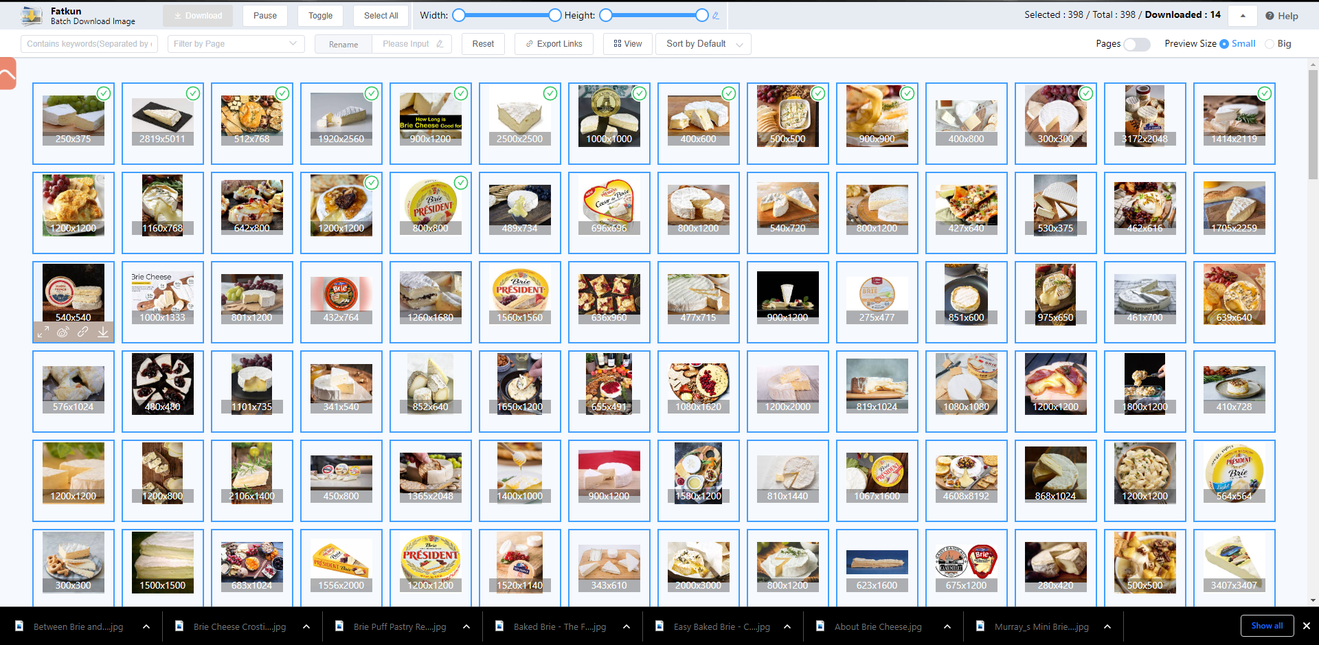Click the Reset button
The height and width of the screenshot is (645, 1319).
pyautogui.click(x=483, y=44)
